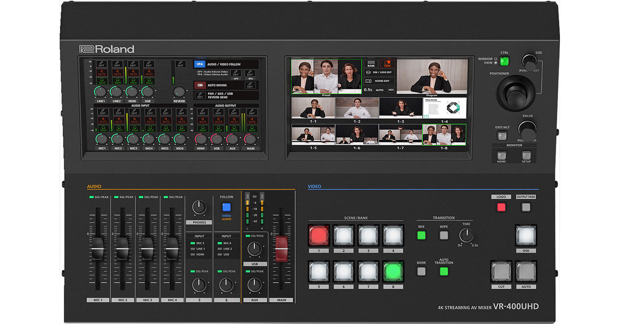Image resolution: width=620 pixels, height=325 pixels.
Task: Click the physical AUX level knob
Action: click(x=254, y=285)
